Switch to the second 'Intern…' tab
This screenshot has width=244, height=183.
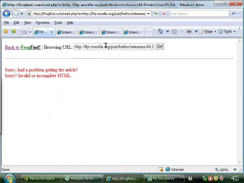88,32
